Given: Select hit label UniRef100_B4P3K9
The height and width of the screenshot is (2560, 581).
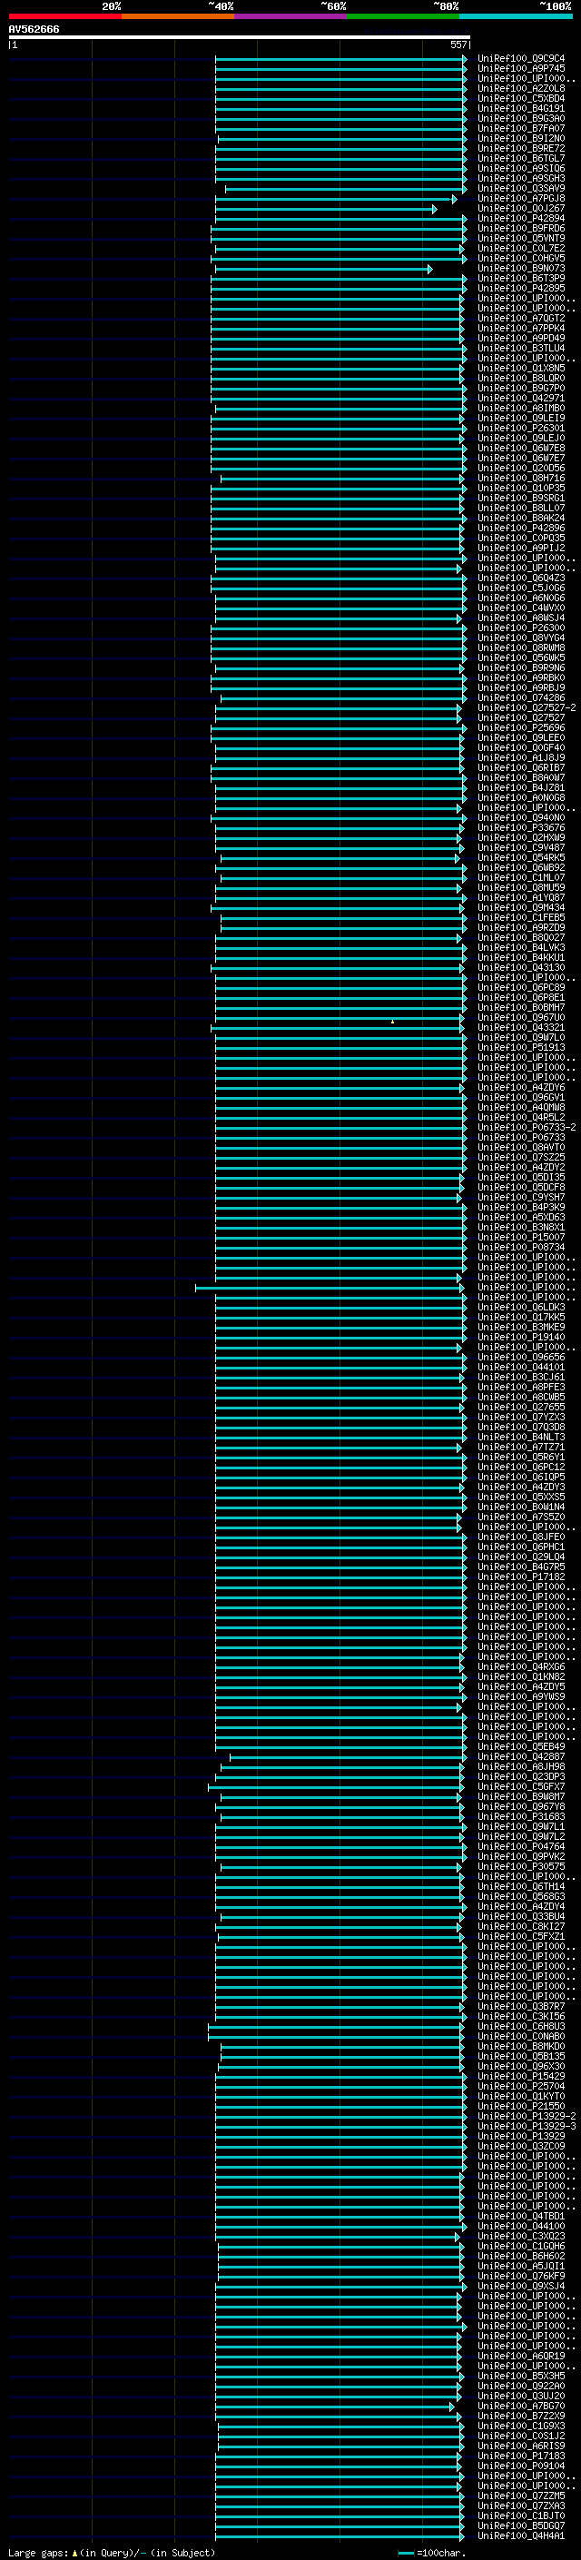Looking at the screenshot, I should pos(520,1208).
